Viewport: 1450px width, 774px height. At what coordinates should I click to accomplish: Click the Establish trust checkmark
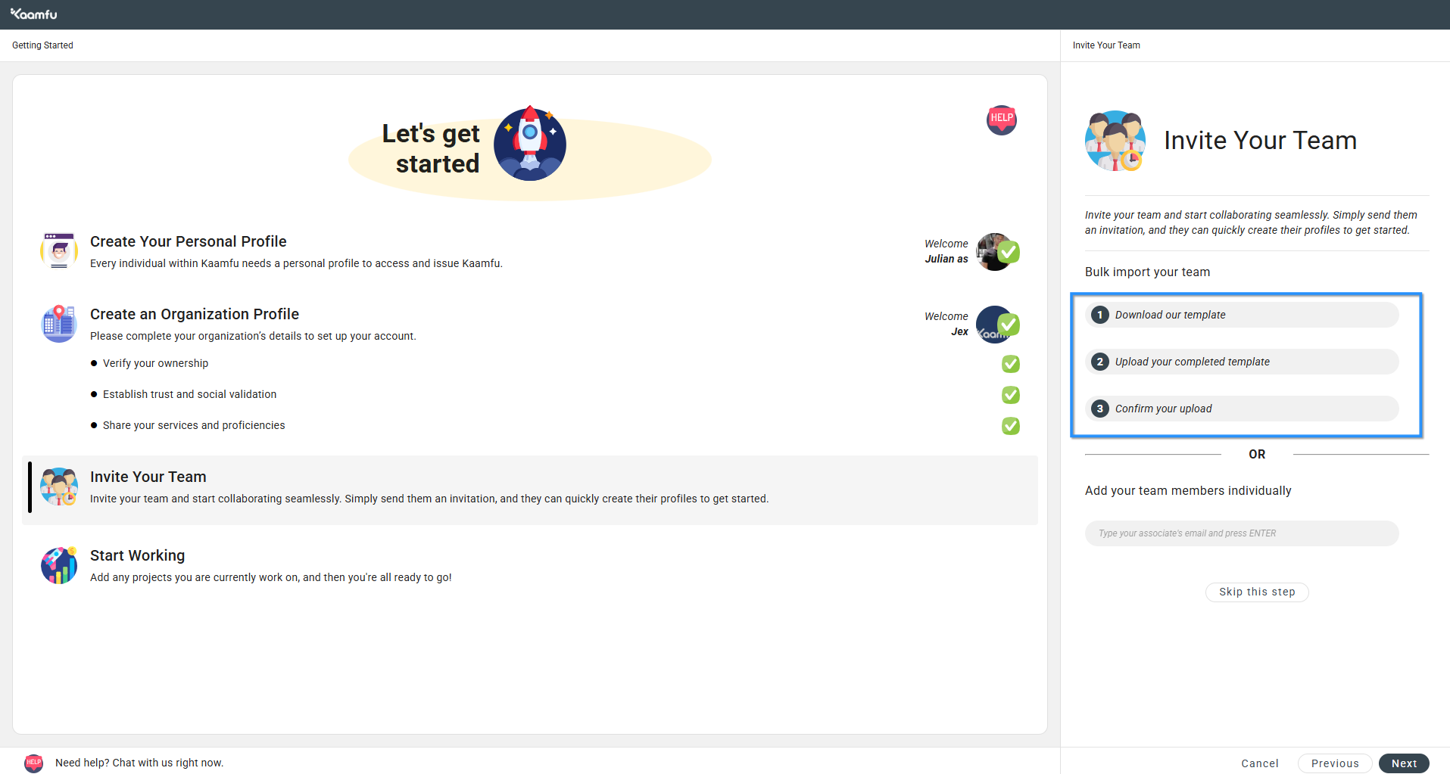coord(1010,395)
